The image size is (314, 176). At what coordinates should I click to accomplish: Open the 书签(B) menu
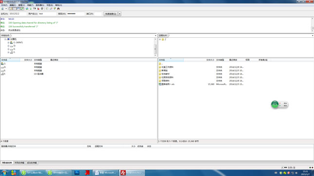(x=50, y=5)
